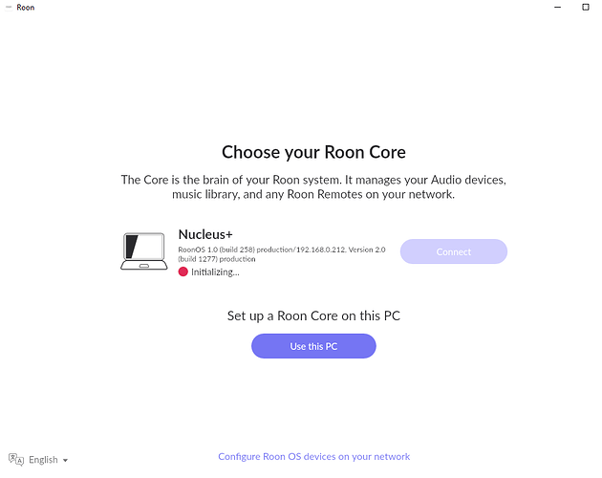
Task: Click the Initializing... status text
Action: click(215, 272)
